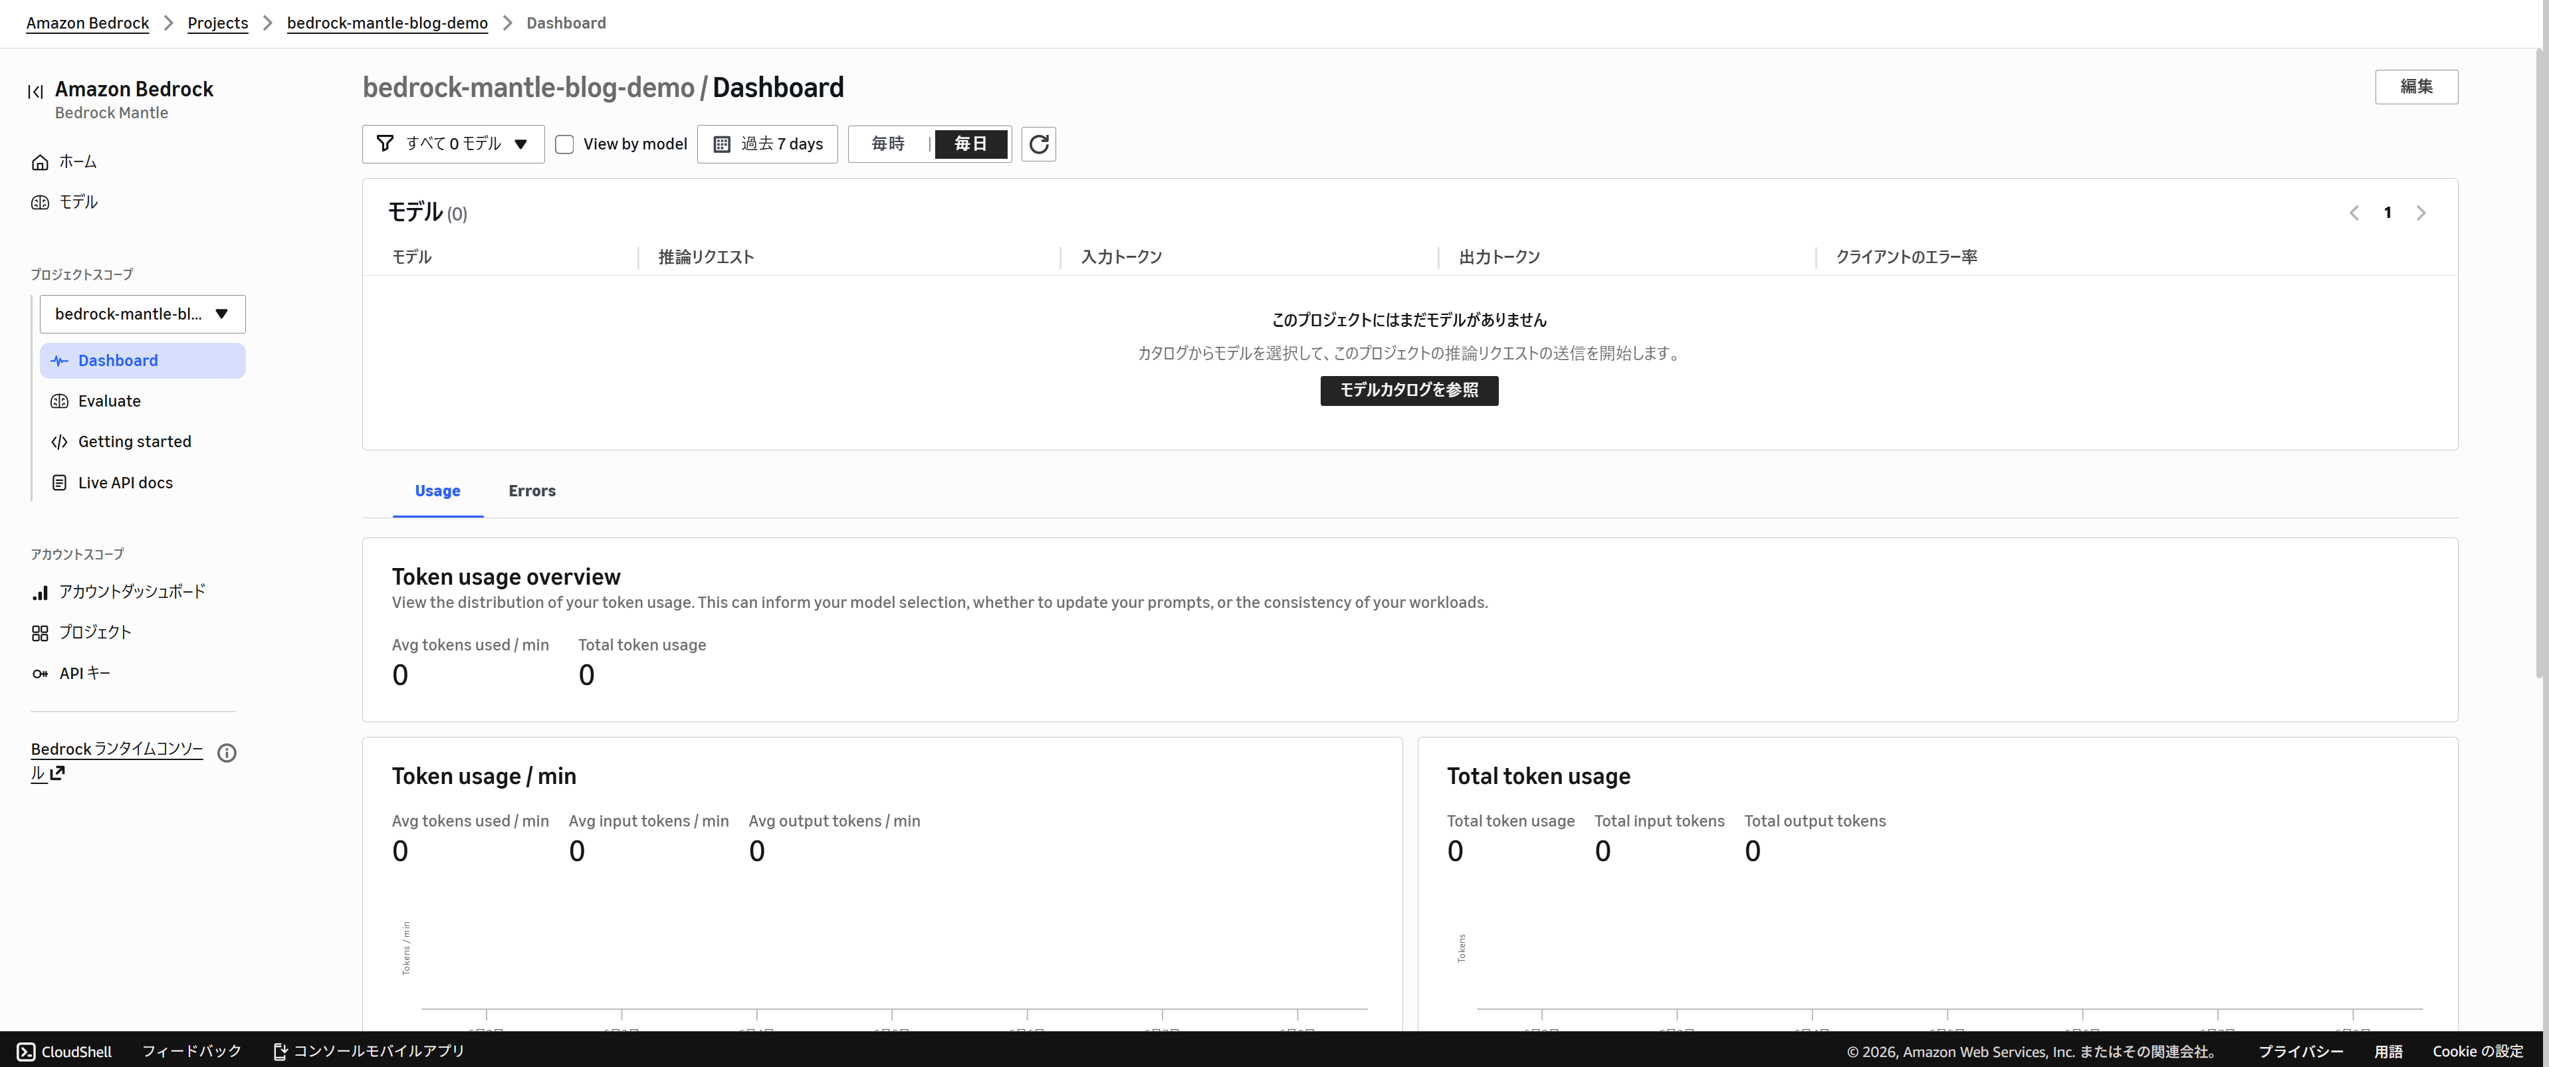Screen dimensions: 2549x1067
Task: Open プライバシー link in the footer
Action: [2300, 1051]
